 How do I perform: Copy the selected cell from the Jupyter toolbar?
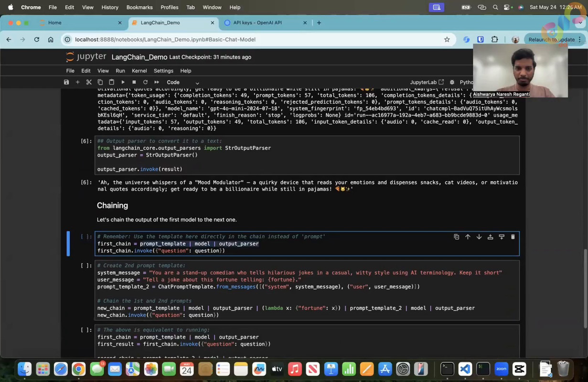click(100, 82)
